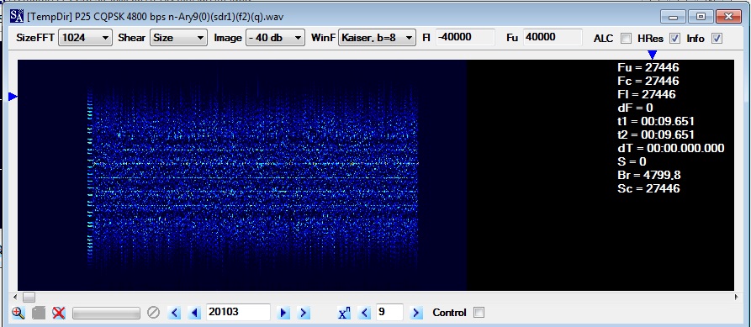Click the 'dT = 00:00.000.000' readout
The width and height of the screenshot is (751, 327).
(x=670, y=148)
